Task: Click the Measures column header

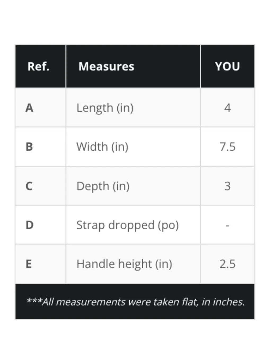Action: pos(106,66)
